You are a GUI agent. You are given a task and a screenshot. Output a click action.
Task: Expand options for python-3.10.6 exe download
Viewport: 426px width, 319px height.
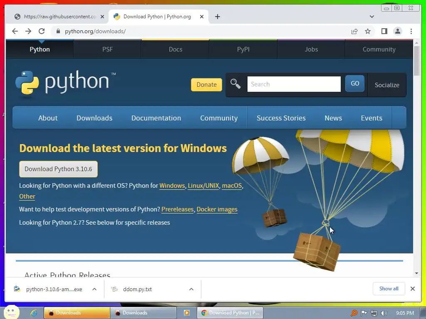[94, 289]
